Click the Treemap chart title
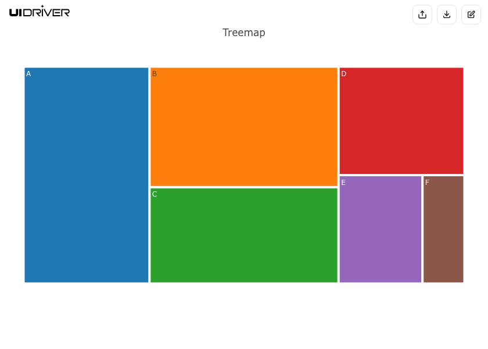 click(x=244, y=33)
